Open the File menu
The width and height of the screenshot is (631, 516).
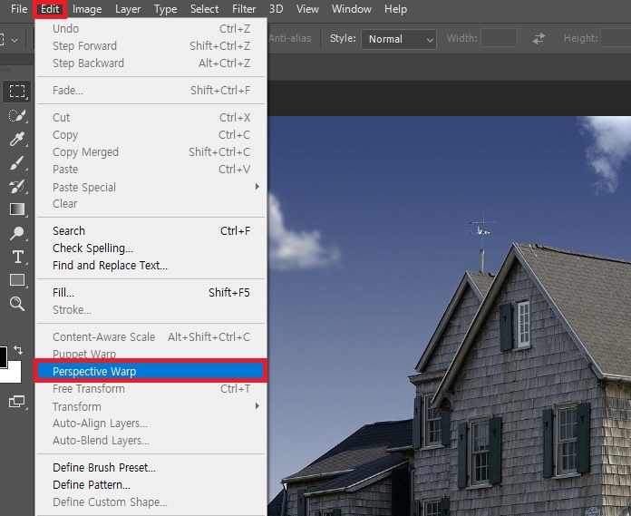[x=19, y=9]
